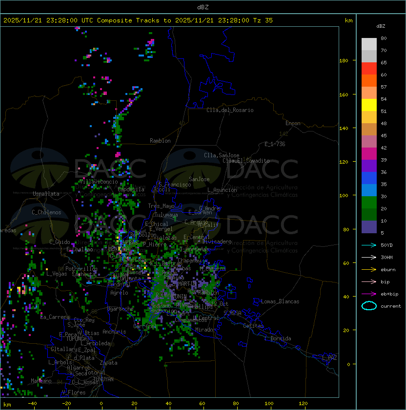Click the magenta eb+bip arrow in the legend
Screen dimensions: 406x410
(369, 294)
